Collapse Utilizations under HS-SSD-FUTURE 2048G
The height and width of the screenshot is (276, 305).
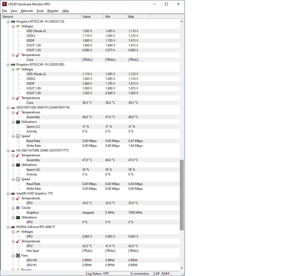(x=13, y=165)
